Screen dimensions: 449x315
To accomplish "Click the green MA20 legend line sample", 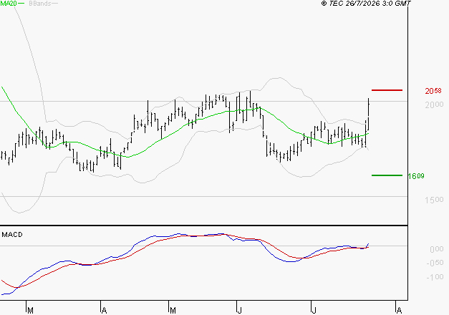I will [21, 4].
